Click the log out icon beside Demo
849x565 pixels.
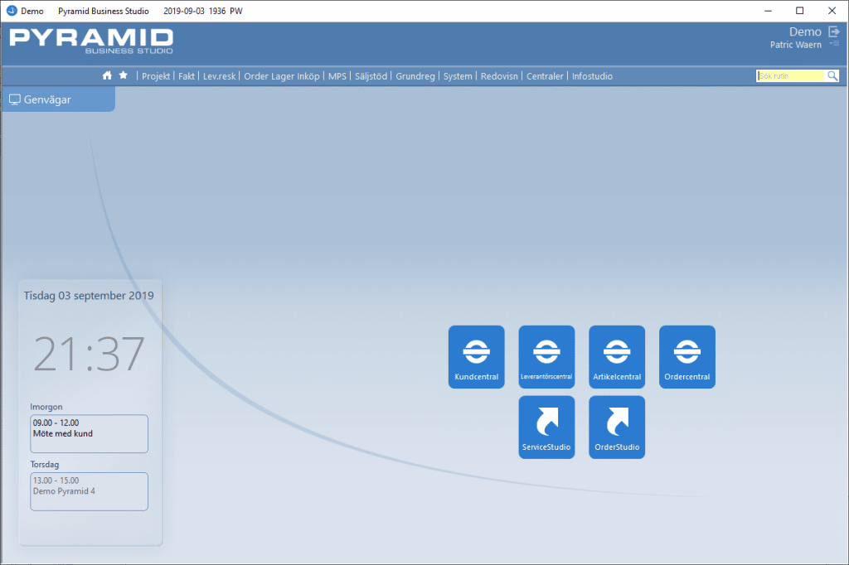[834, 31]
